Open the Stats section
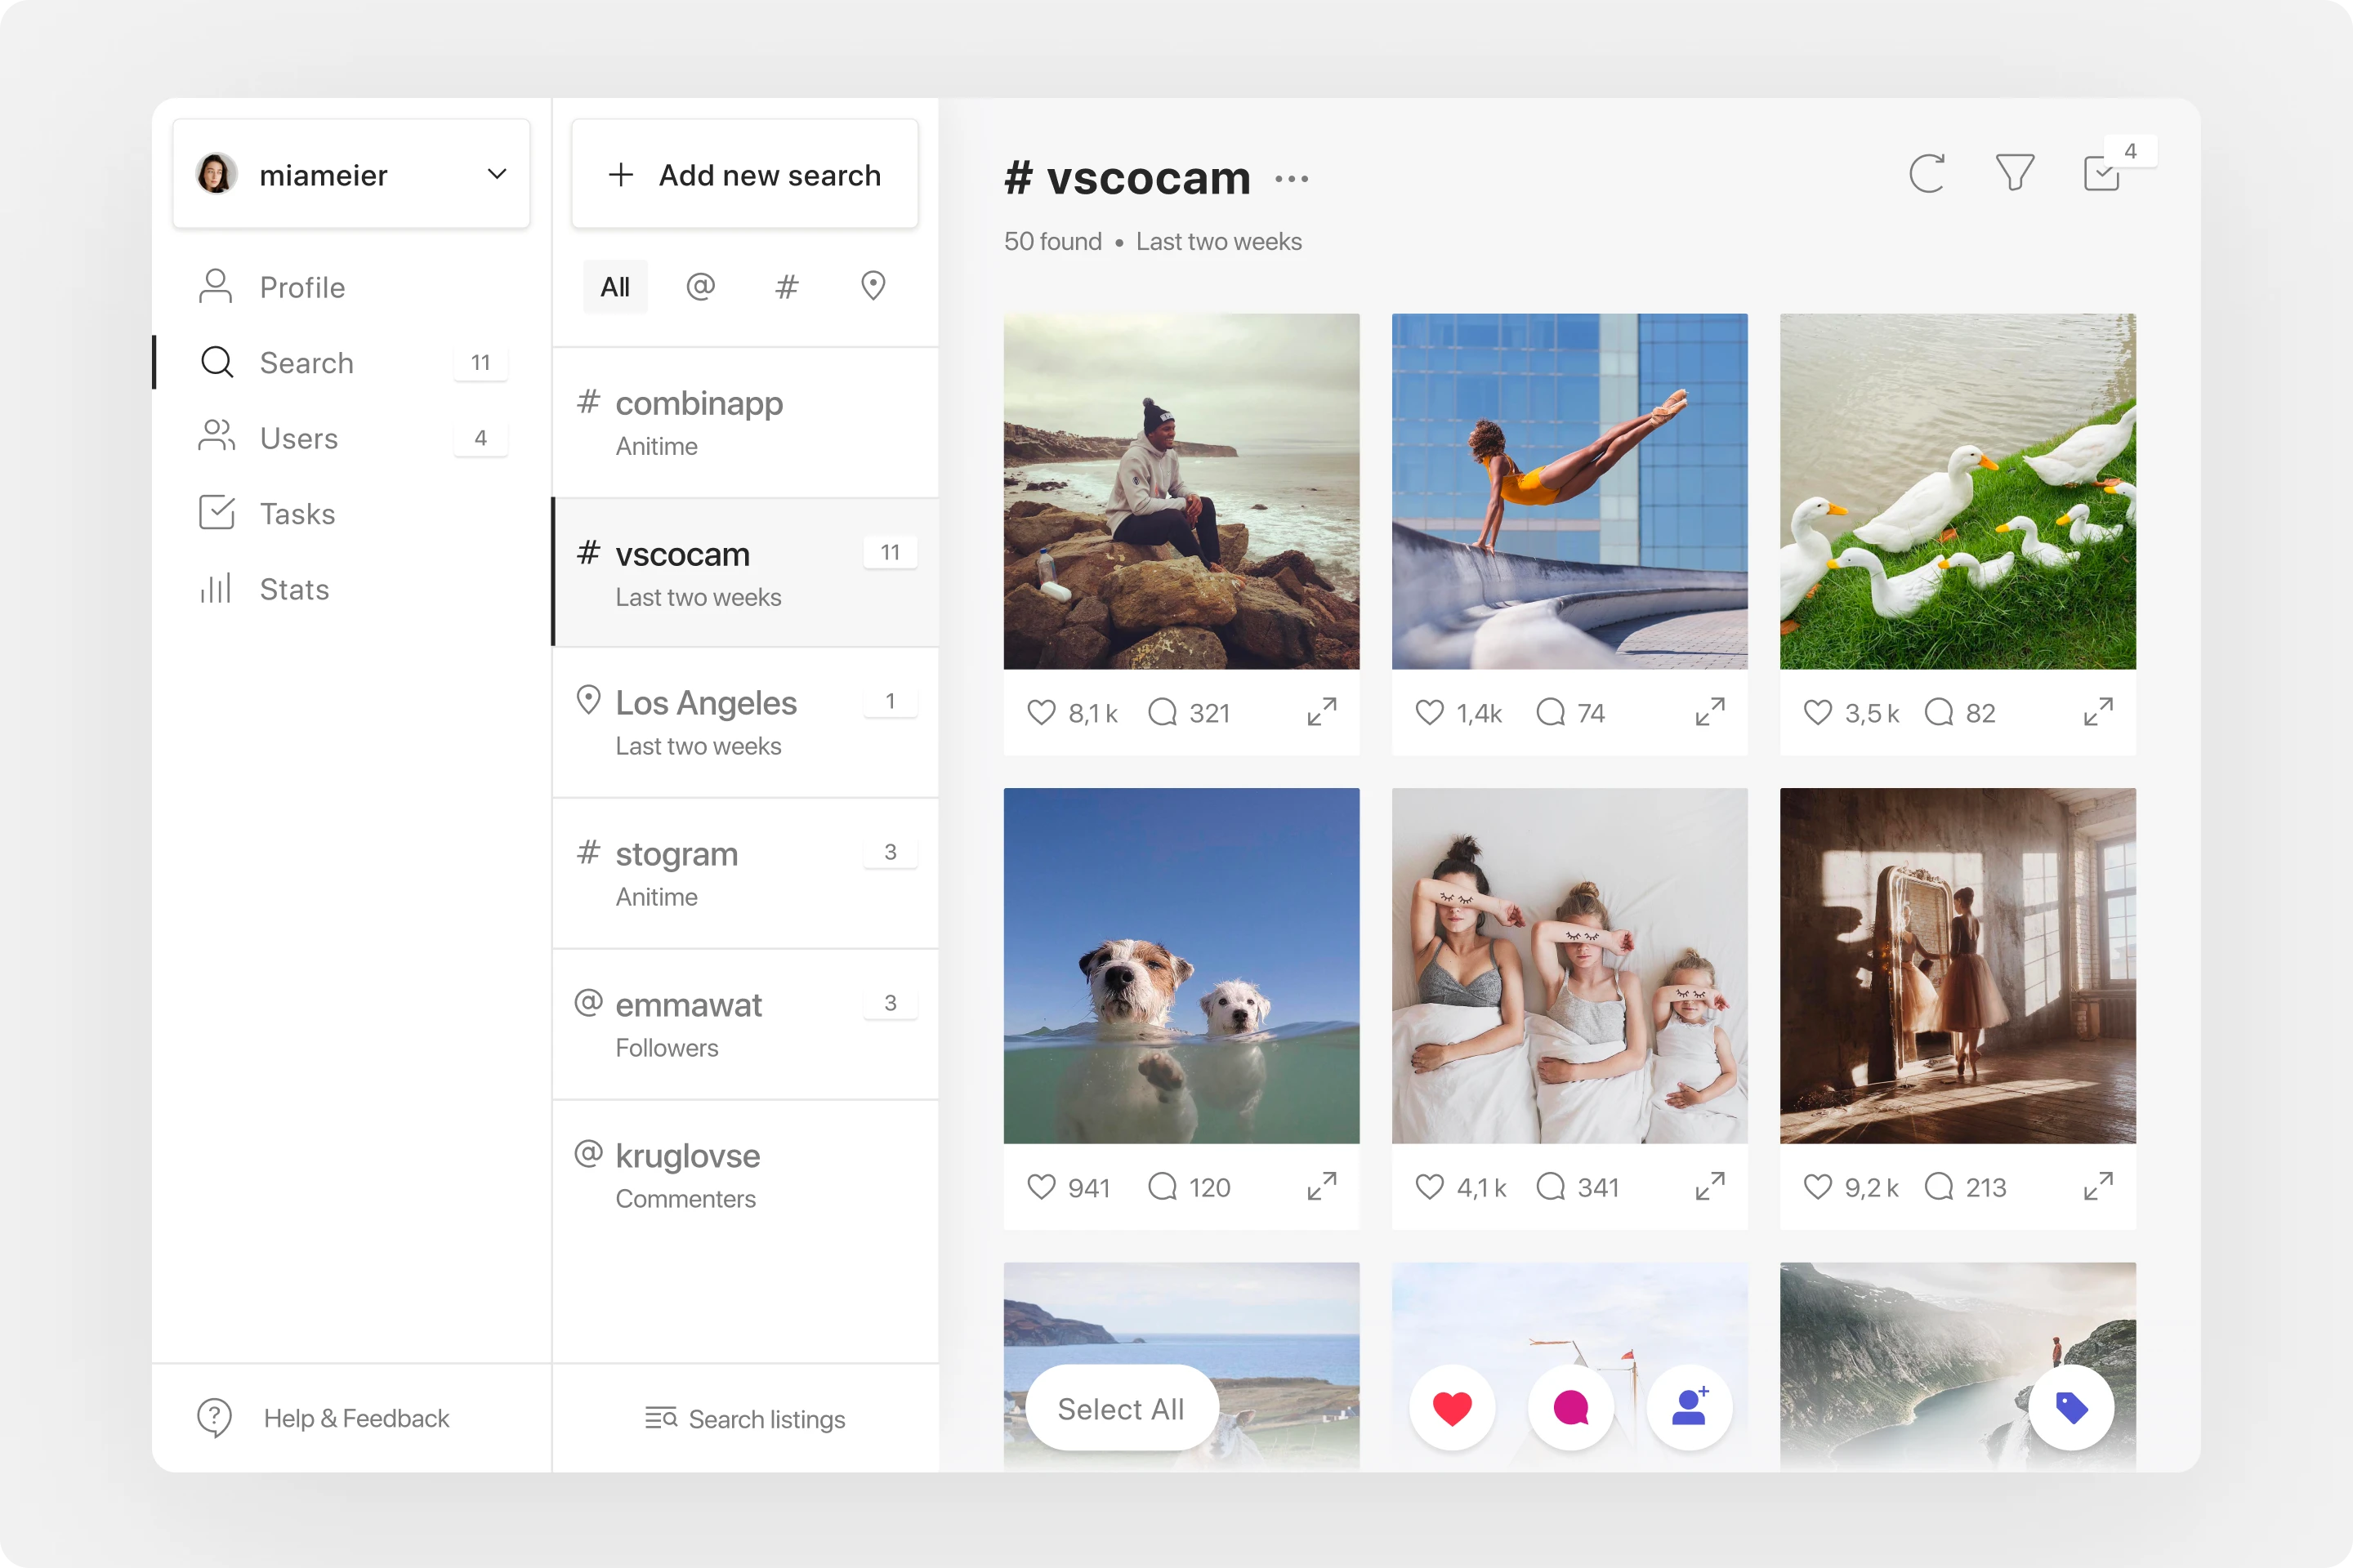Image resolution: width=2353 pixels, height=1568 pixels. coord(264,589)
